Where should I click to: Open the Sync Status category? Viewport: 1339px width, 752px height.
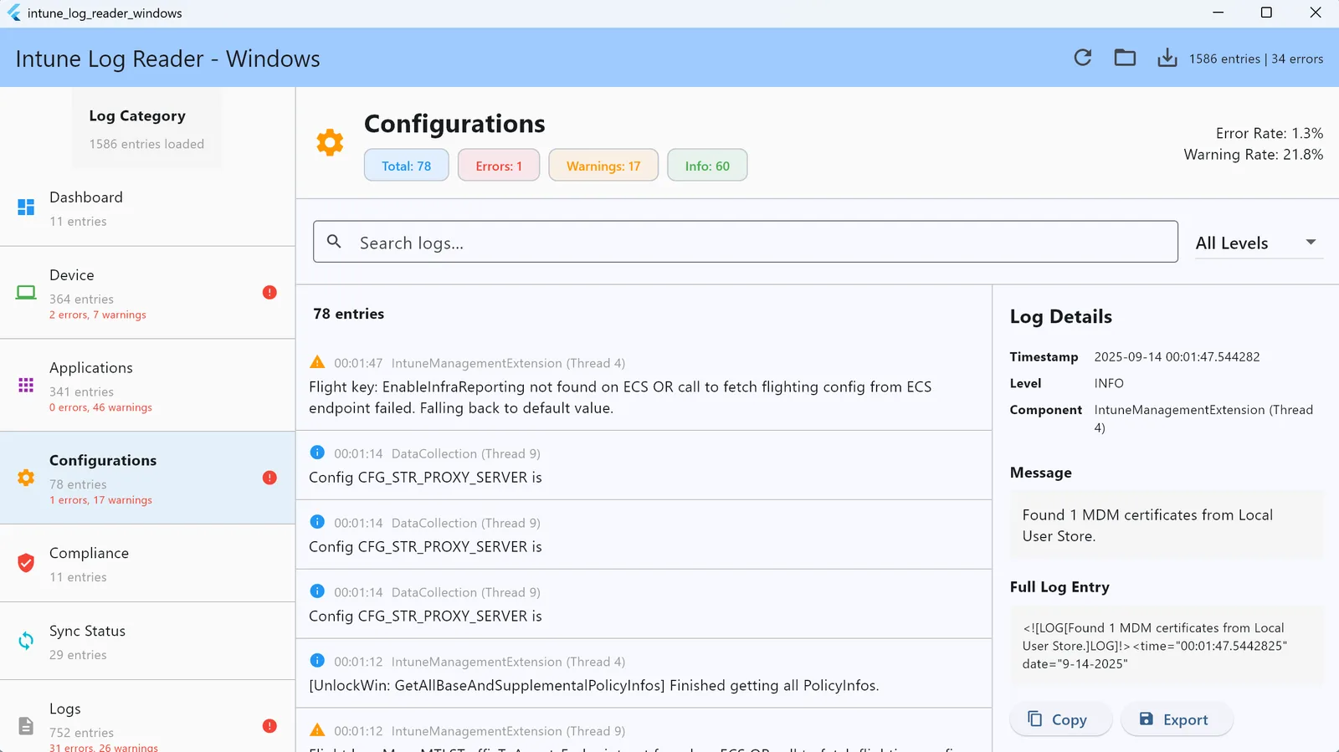147,642
